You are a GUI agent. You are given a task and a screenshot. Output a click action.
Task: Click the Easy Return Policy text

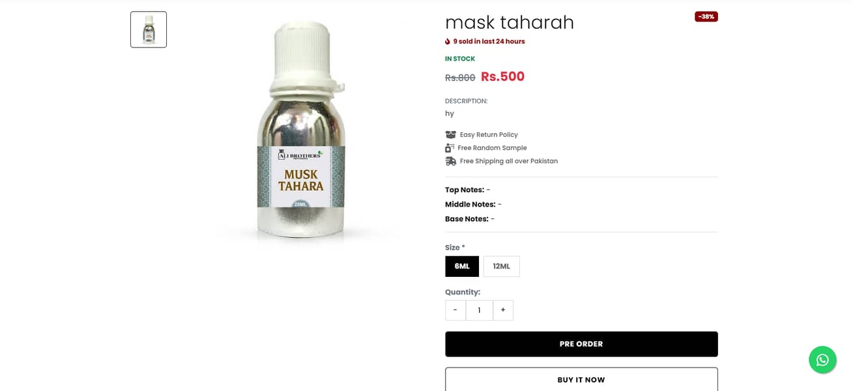coord(489,135)
